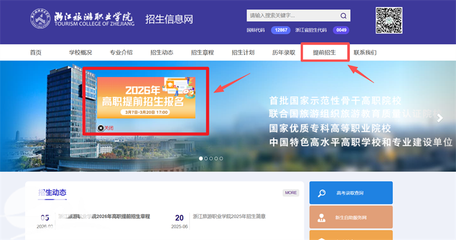
Task: Jump to the last carousel dot
Action: (x=221, y=158)
